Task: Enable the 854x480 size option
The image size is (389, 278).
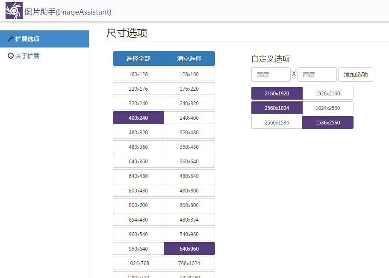Action: click(138, 219)
